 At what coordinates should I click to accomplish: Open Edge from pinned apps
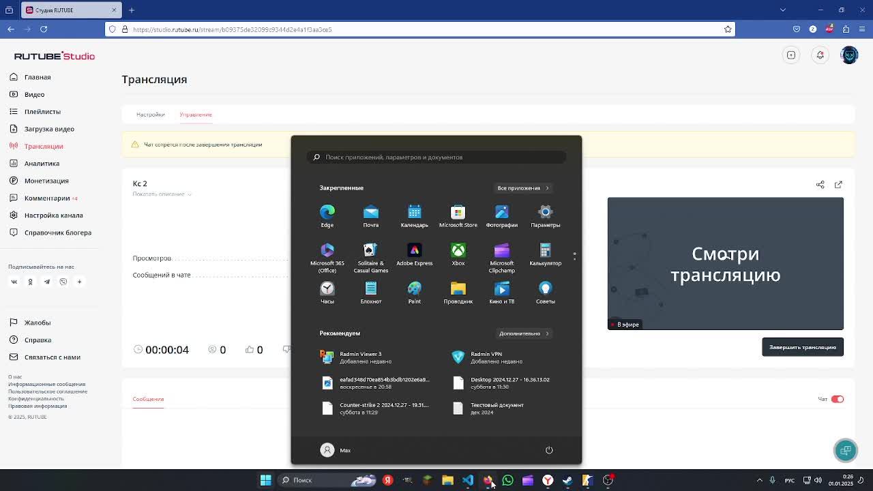(327, 215)
